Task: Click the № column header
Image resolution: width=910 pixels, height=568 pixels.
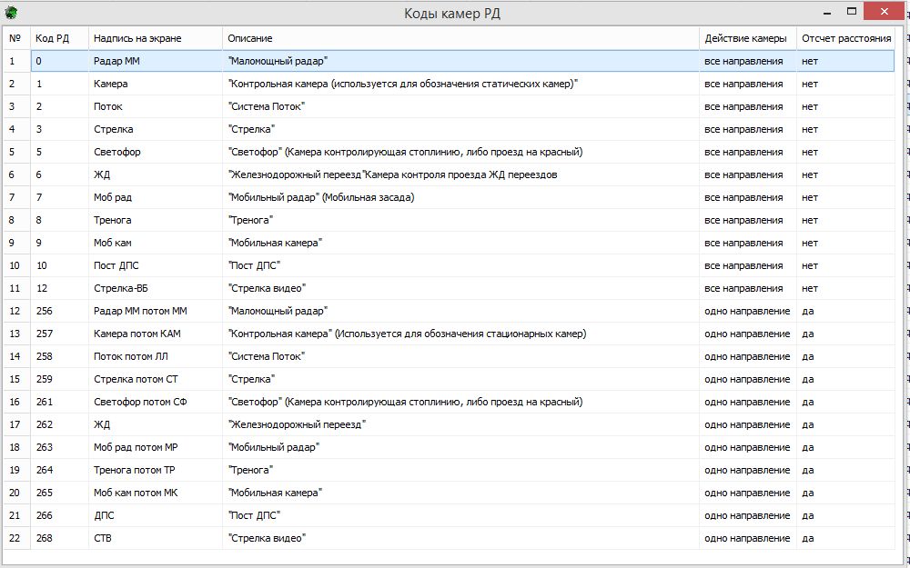Action: pos(16,38)
